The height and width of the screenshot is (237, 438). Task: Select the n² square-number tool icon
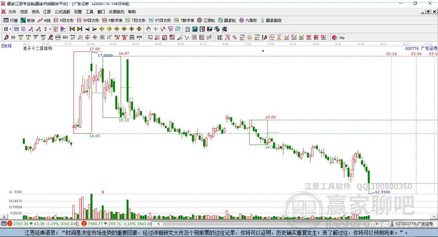pyautogui.click(x=73, y=38)
